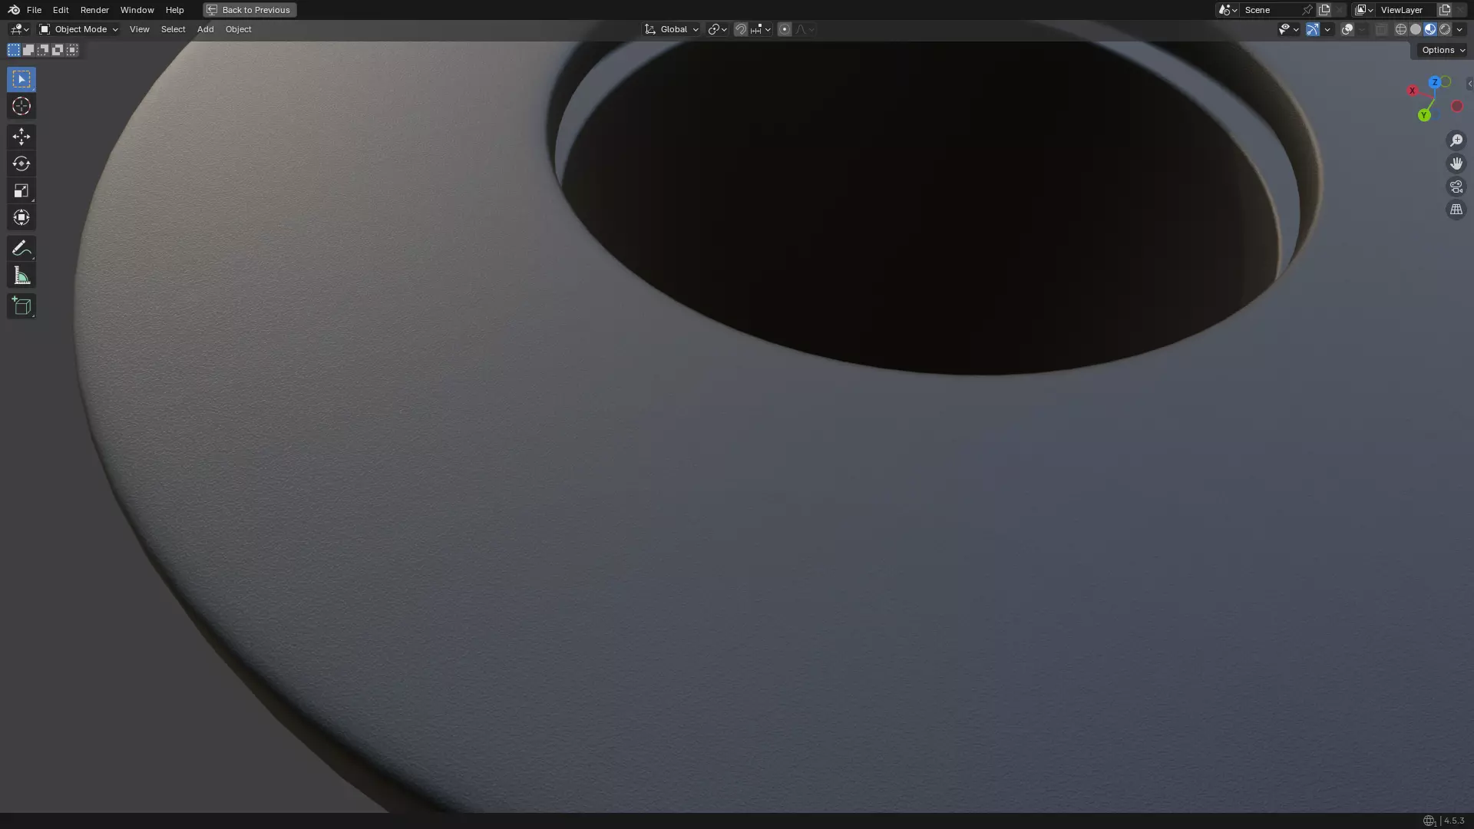Switch to orthographic/perspective grid icon
Image resolution: width=1474 pixels, height=829 pixels.
(x=1456, y=210)
